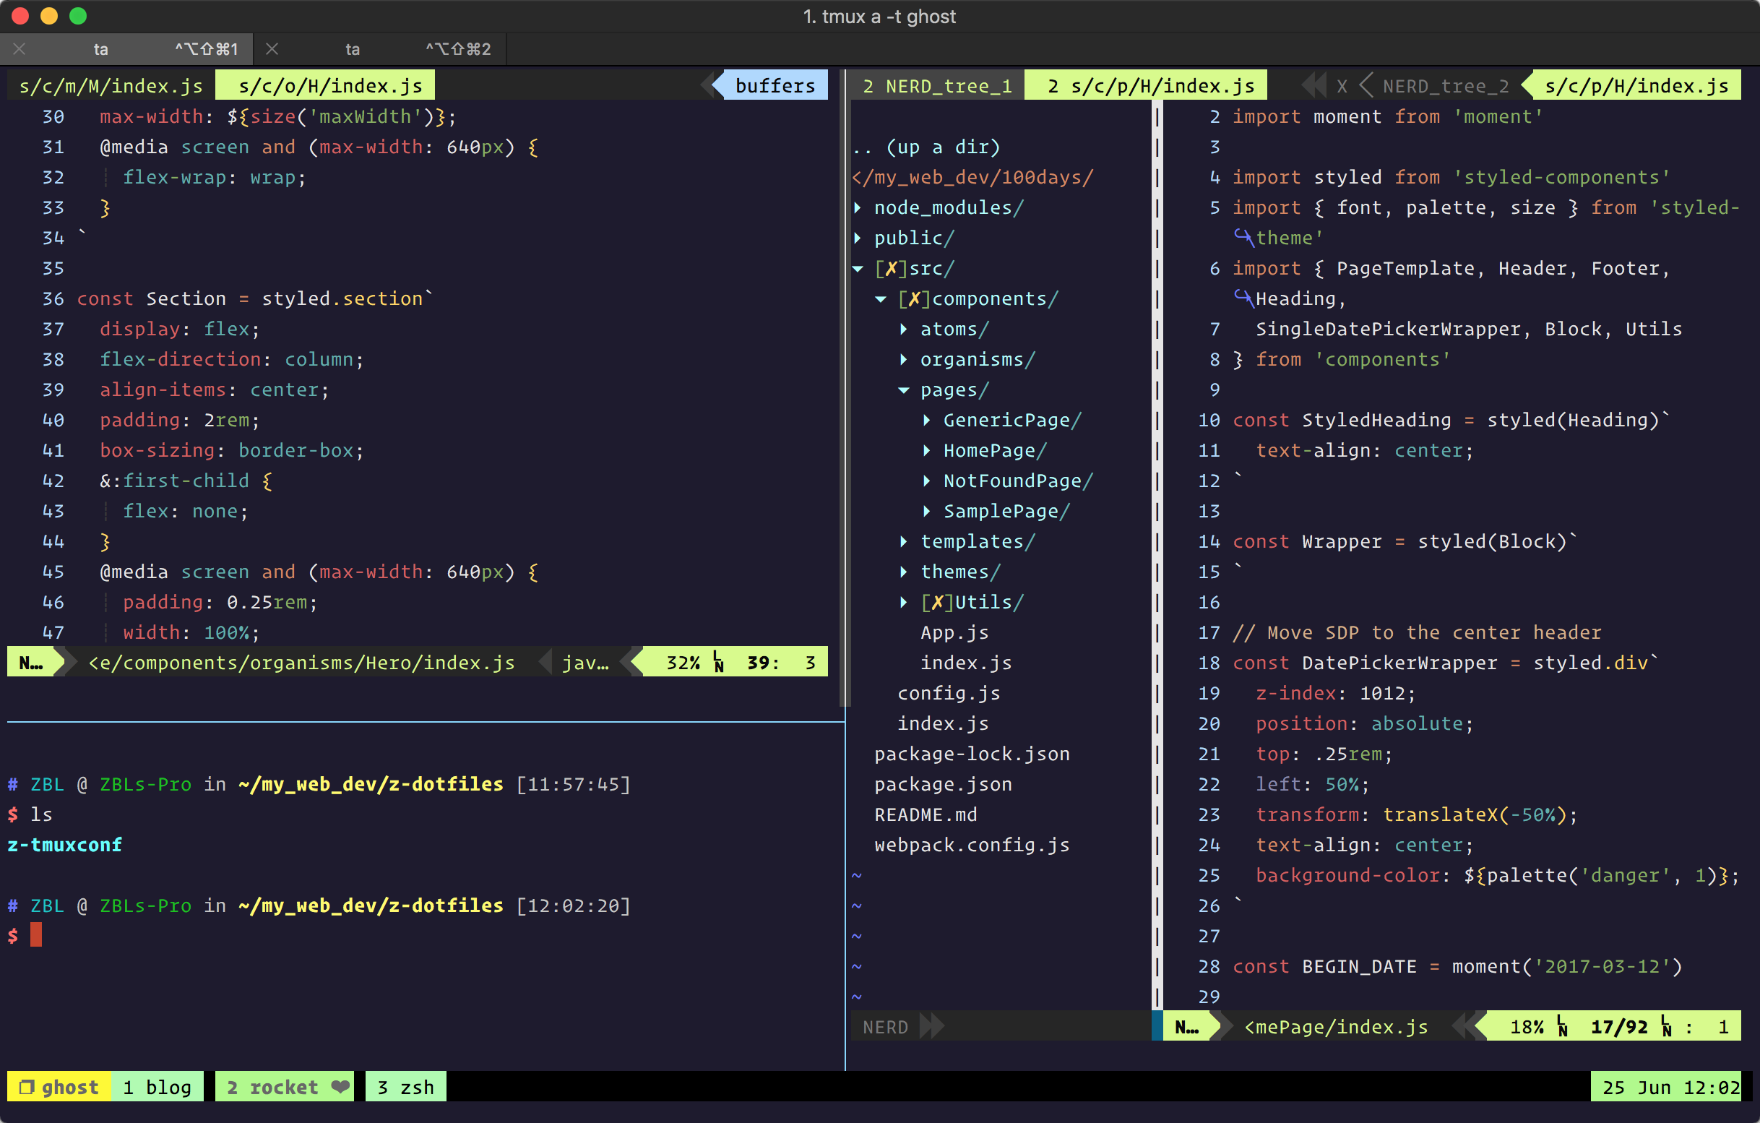This screenshot has height=1123, width=1760.
Task: Open webpack.config.js in the NERDTree
Action: (x=971, y=845)
